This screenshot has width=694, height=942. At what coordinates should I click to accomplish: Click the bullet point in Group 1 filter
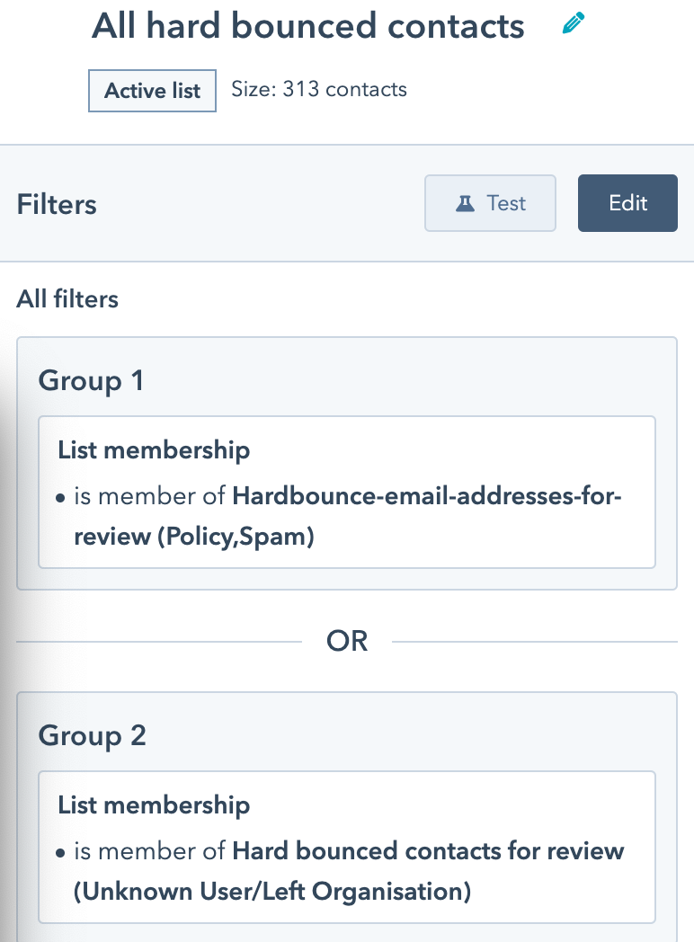pos(61,498)
